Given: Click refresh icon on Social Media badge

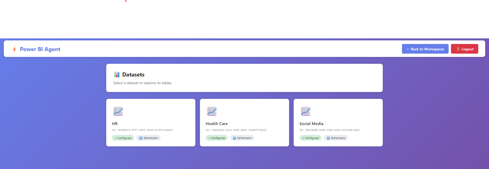Looking at the screenshot, I should click(328, 138).
